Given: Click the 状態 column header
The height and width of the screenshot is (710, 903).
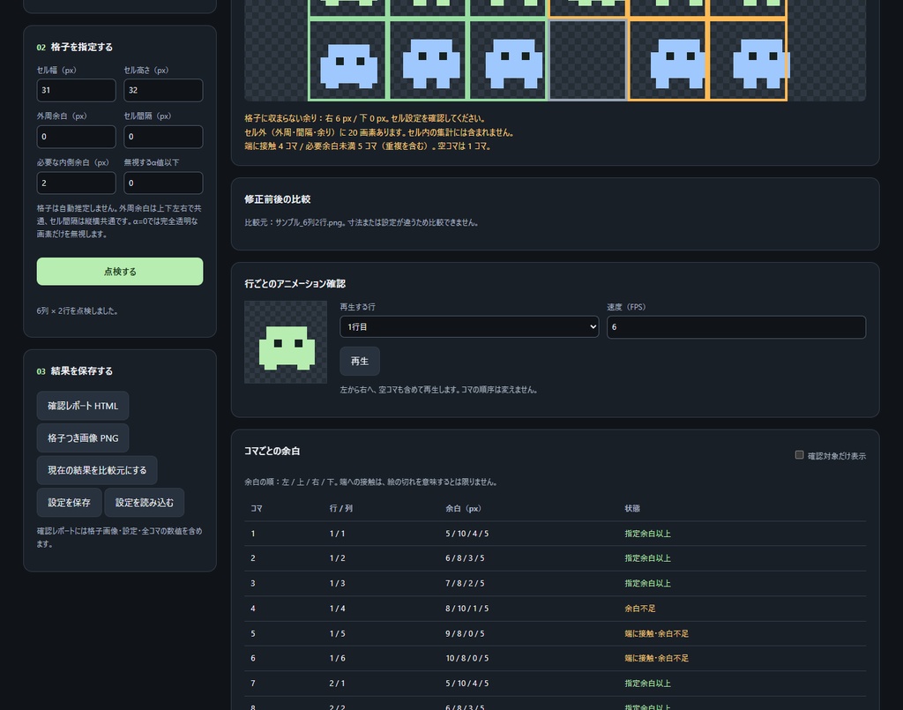Looking at the screenshot, I should [632, 508].
